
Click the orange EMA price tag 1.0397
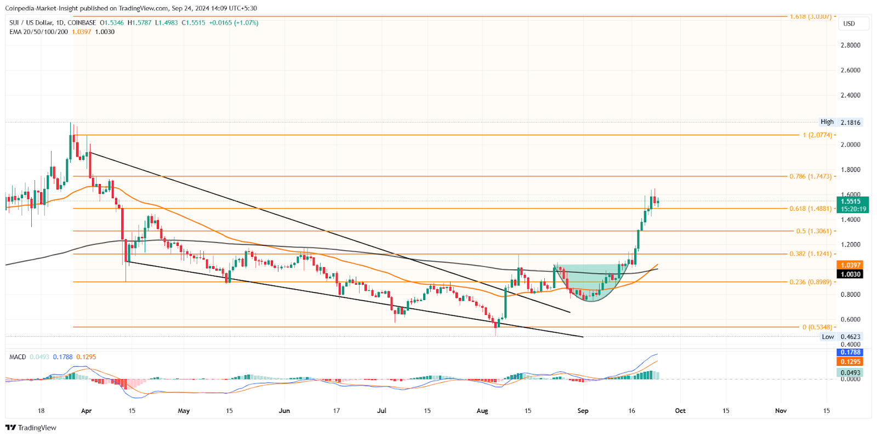tap(850, 265)
